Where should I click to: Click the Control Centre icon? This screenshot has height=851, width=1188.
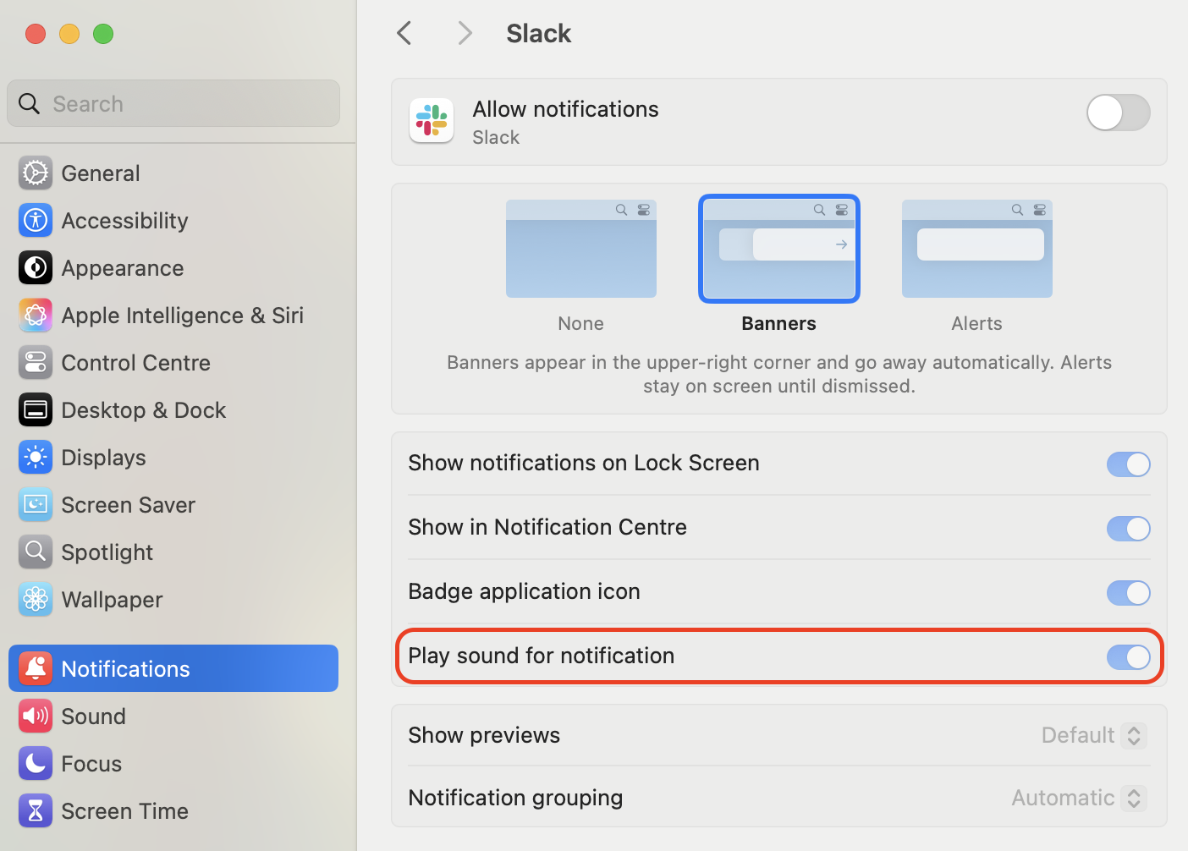pyautogui.click(x=36, y=363)
